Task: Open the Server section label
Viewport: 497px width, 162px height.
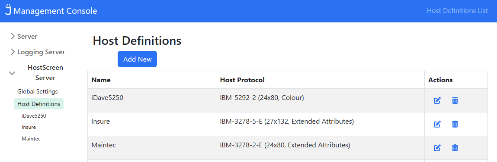Action: tap(27, 36)
